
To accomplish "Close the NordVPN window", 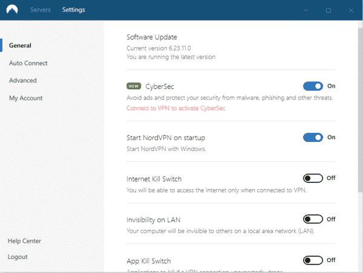I will (x=351, y=10).
